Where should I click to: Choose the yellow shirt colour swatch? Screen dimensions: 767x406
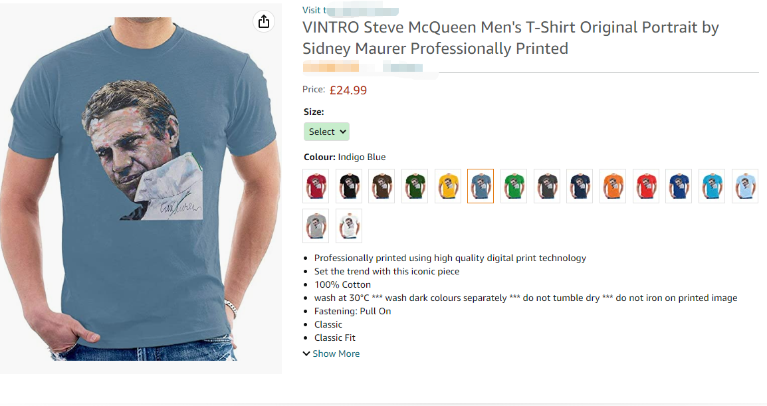[448, 186]
